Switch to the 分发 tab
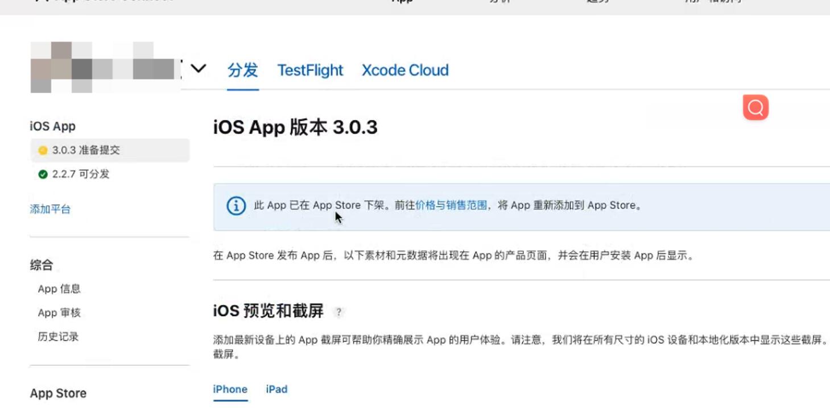830x408 pixels. [243, 70]
